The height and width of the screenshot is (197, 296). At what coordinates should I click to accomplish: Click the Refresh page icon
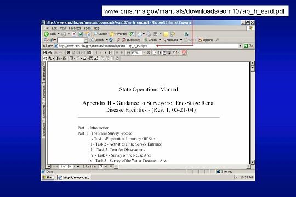point(81,34)
